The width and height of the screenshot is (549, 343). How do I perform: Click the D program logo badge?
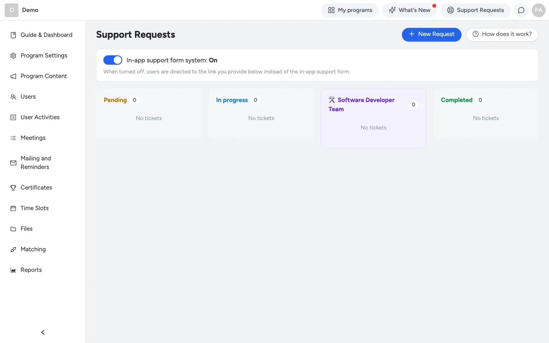11,10
